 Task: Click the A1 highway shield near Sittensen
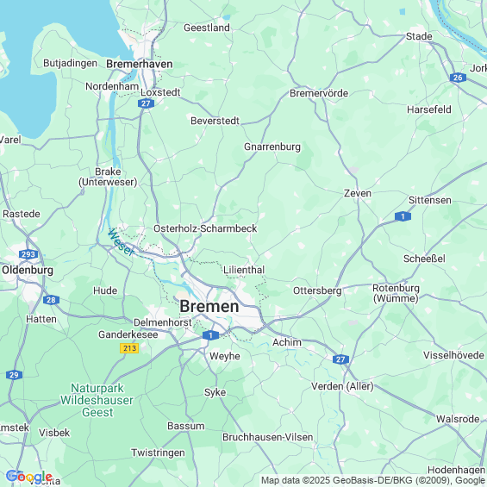click(x=403, y=216)
